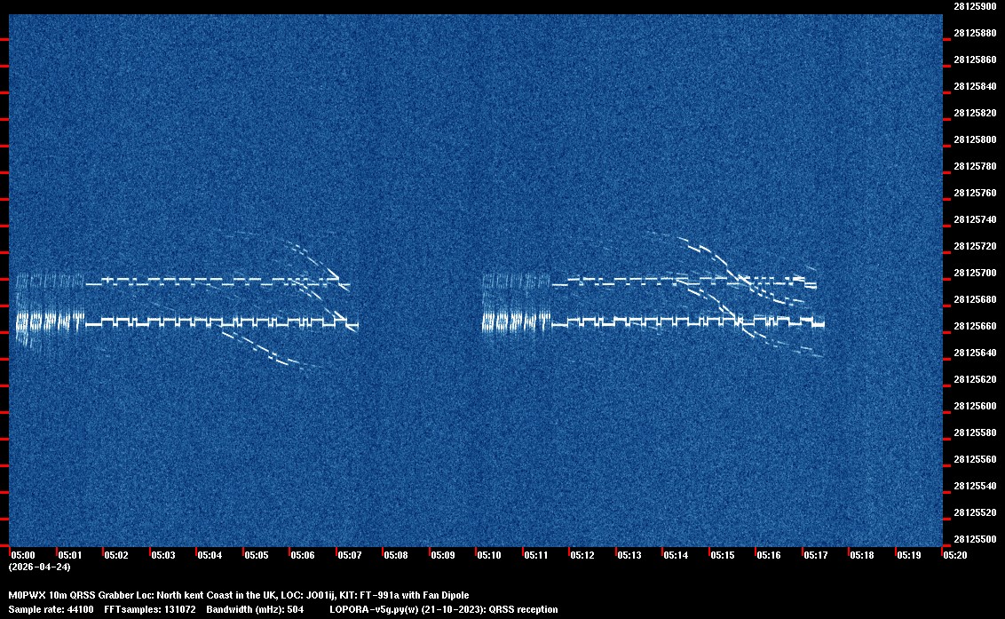Screen dimensions: 1005x619
Task: Click the 'Bandwidth (mHz): 504' text
Action: (255, 609)
